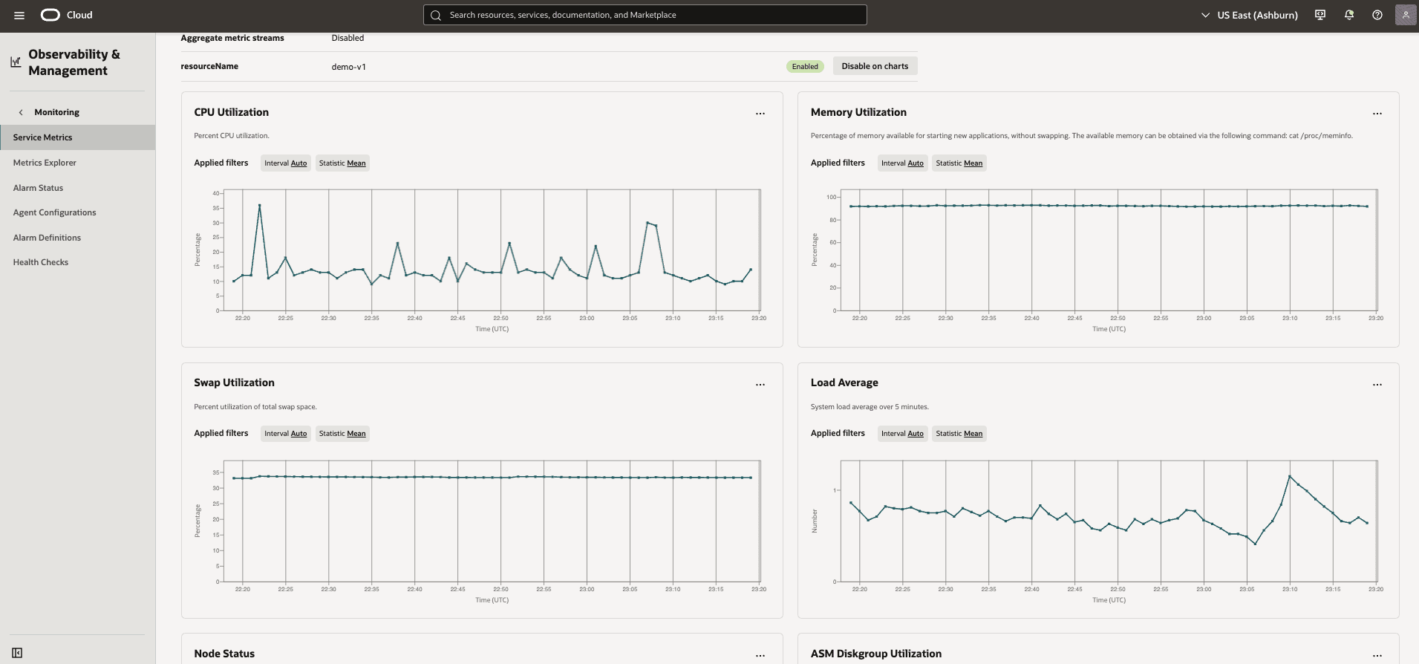Click the Observability & Management chart icon

[16, 62]
